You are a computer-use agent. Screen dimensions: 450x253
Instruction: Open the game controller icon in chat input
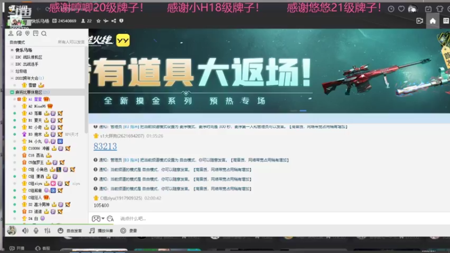[x=96, y=219]
